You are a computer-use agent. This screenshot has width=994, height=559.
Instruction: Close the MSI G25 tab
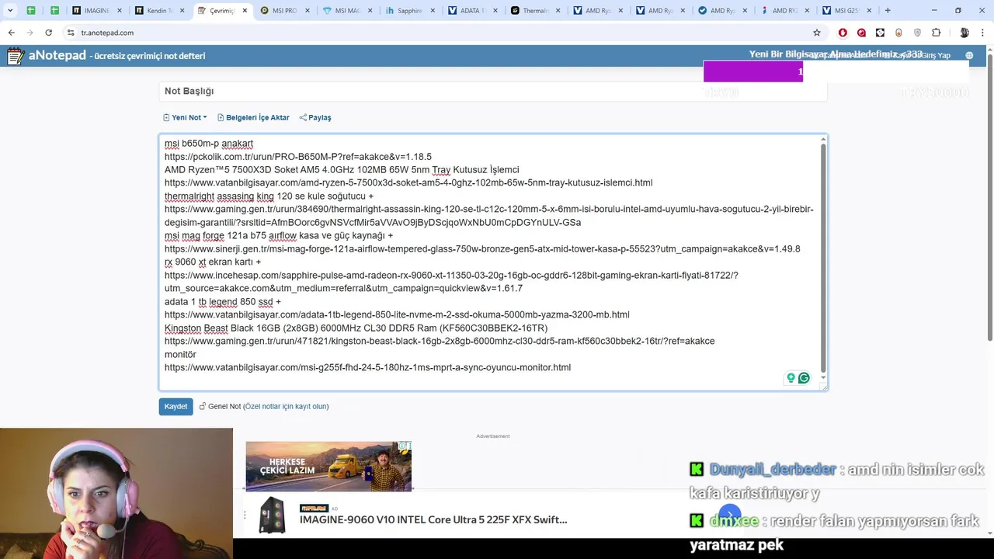(869, 11)
